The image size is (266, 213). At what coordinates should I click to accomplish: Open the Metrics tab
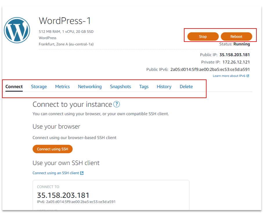click(62, 87)
